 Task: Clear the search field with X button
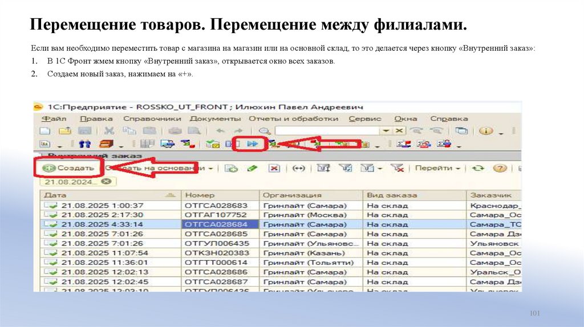[399, 130]
